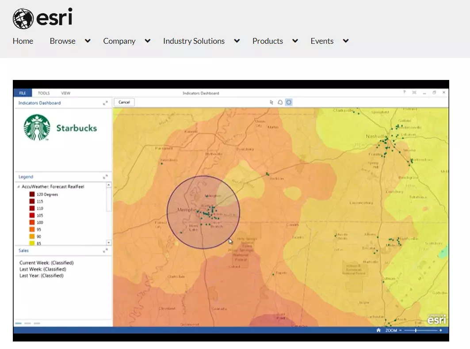The image size is (470, 349).
Task: Open the Products dropdown chevron
Action: point(295,41)
